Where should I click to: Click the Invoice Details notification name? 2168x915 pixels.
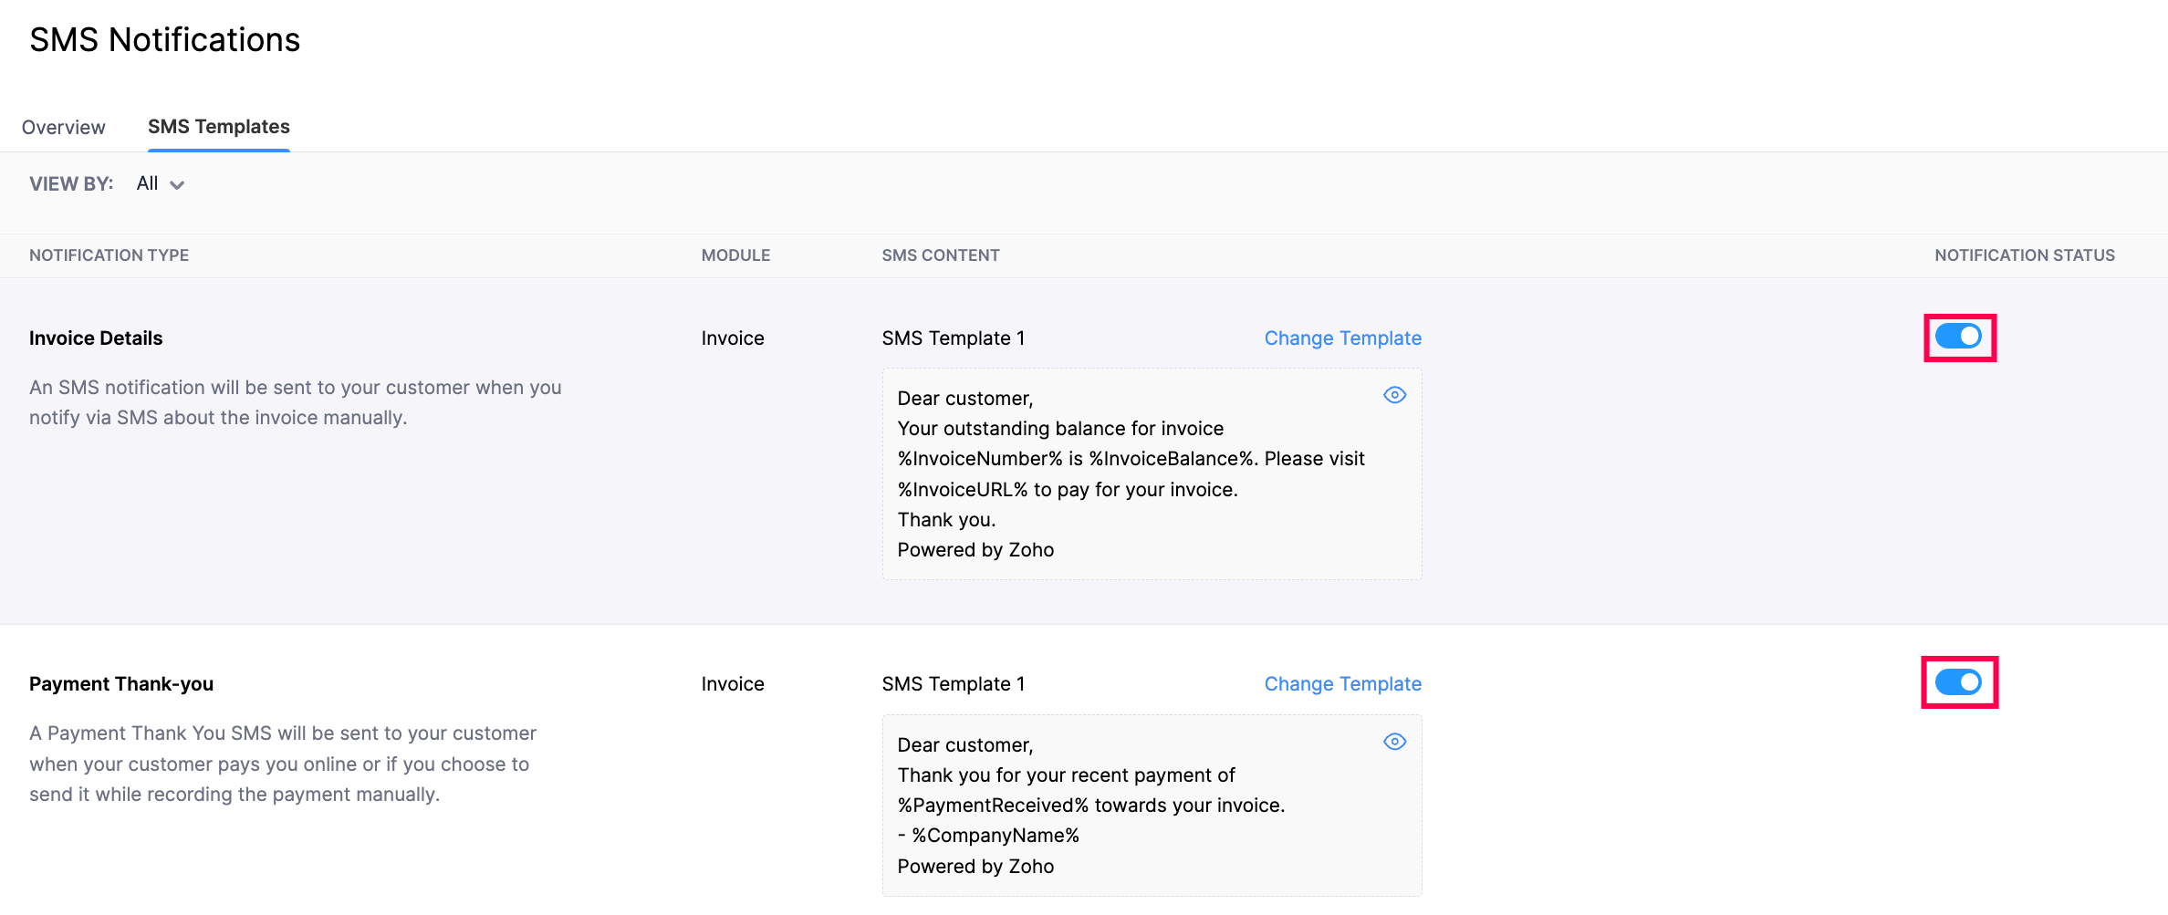pyautogui.click(x=95, y=338)
